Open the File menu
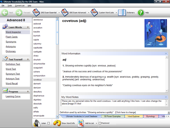170x128 pixels. pyautogui.click(x=3, y=6)
